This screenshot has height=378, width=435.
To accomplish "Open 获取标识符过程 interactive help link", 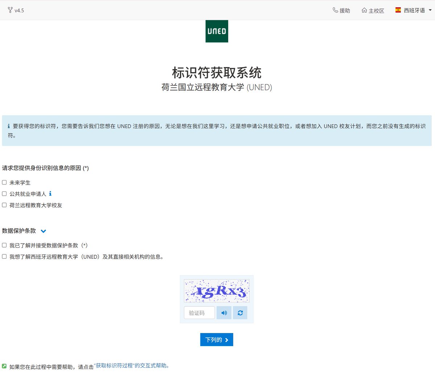I will click(x=132, y=366).
